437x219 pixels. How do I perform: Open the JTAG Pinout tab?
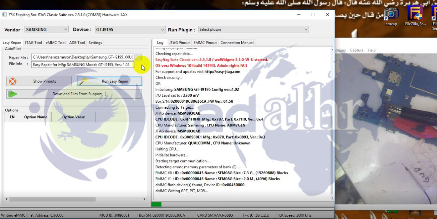coord(179,42)
